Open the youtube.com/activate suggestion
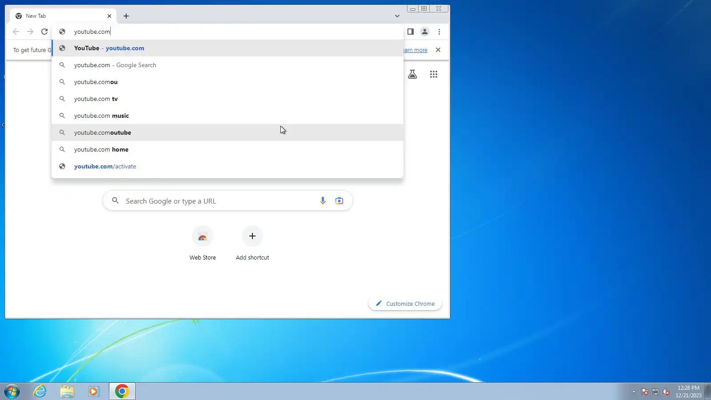The height and width of the screenshot is (400, 711). 228,166
